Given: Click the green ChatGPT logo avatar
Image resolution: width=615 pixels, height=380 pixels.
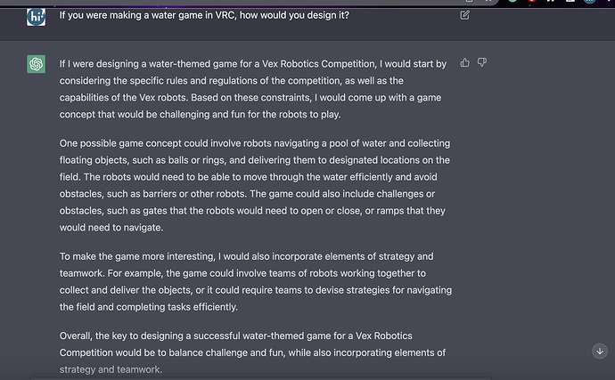Looking at the screenshot, I should [x=37, y=64].
